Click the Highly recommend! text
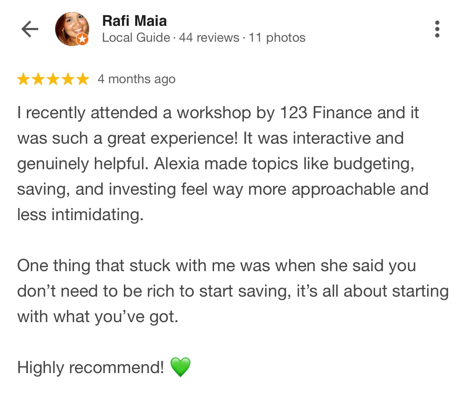 coord(91,367)
